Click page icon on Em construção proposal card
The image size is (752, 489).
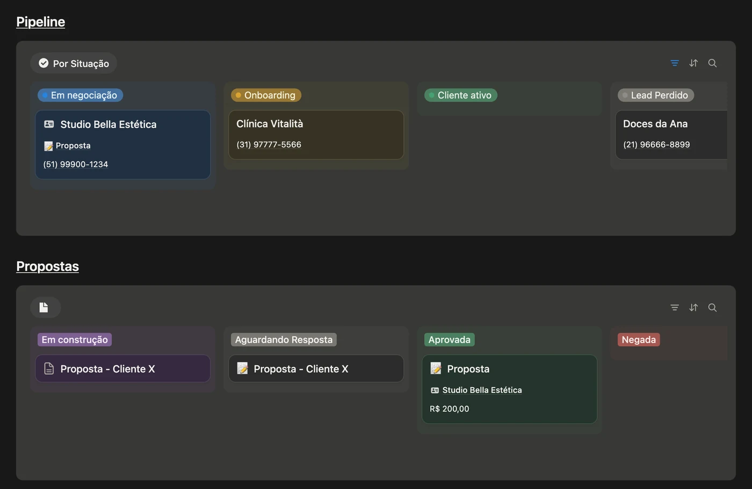(x=49, y=369)
